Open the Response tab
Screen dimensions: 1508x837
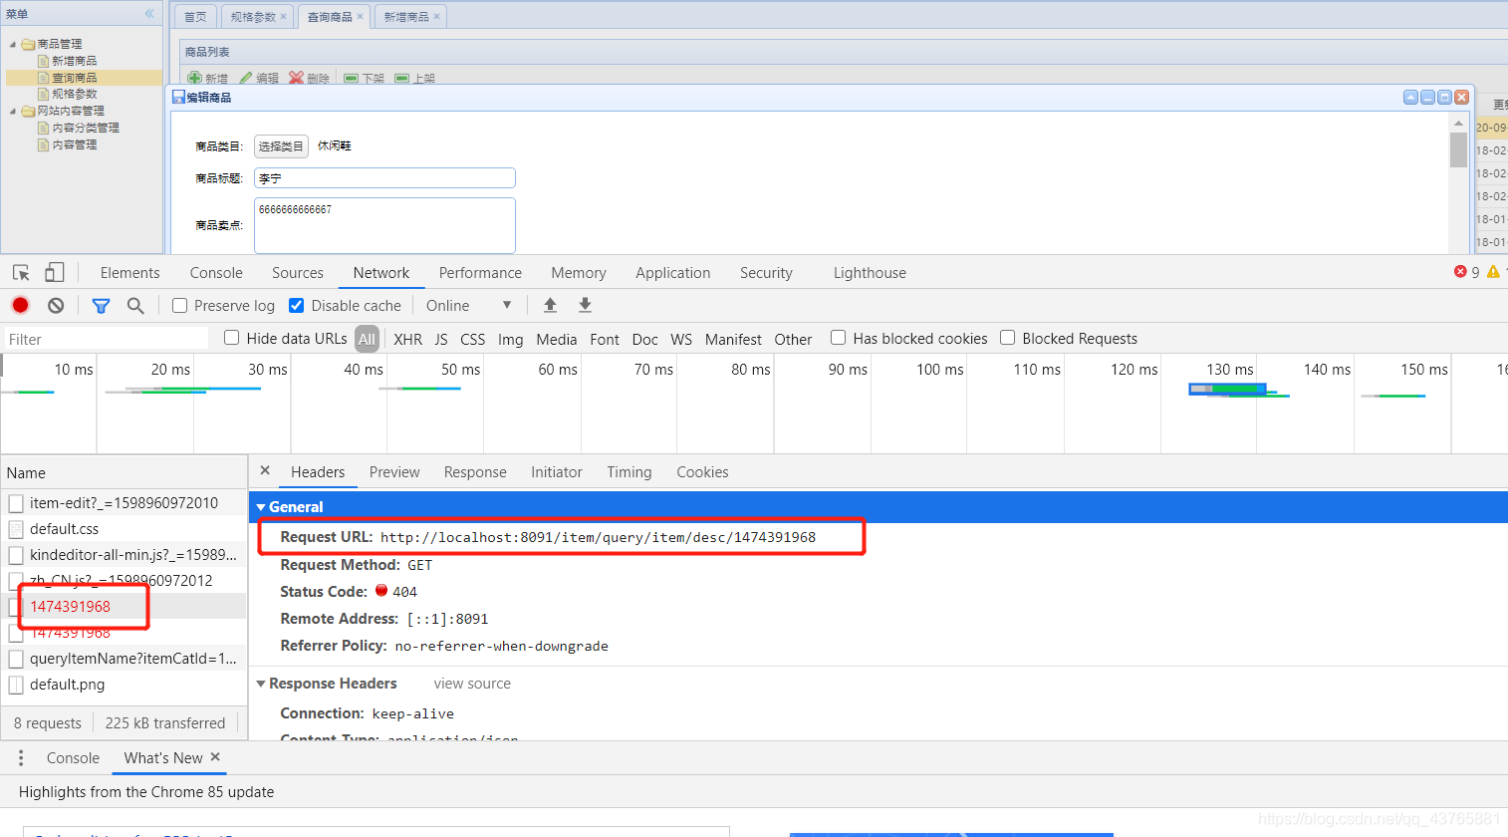(475, 472)
